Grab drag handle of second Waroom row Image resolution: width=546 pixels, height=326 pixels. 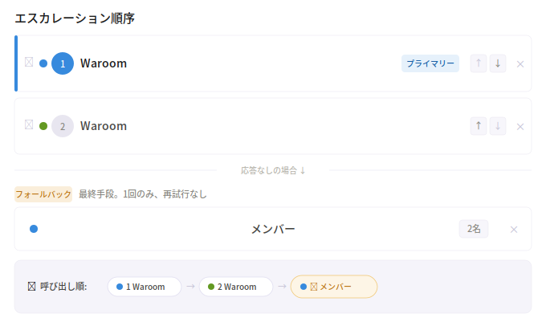point(29,124)
